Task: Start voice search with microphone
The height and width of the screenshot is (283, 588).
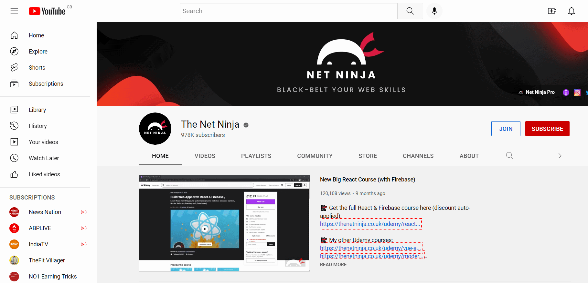Action: pyautogui.click(x=434, y=11)
